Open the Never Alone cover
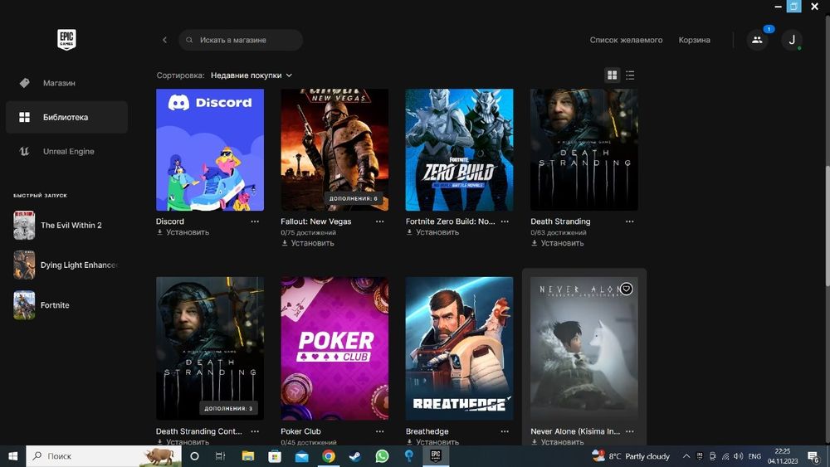830x467 pixels. point(584,348)
